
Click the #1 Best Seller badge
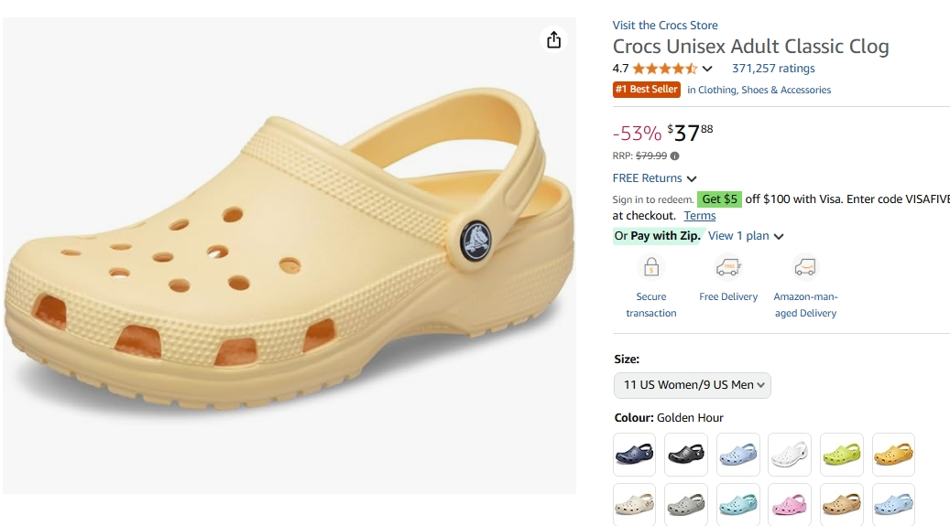[x=647, y=90]
